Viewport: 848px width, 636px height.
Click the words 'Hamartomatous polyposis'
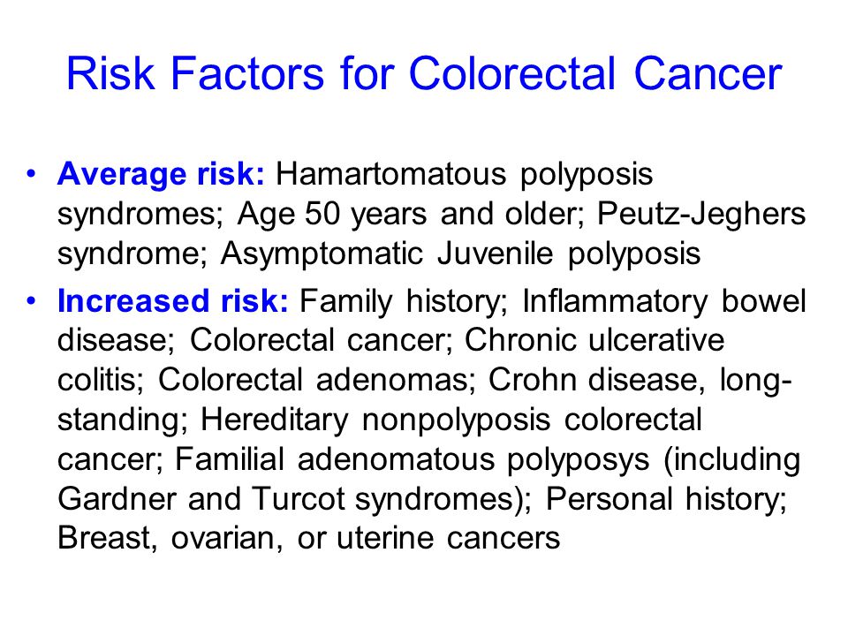465,175
